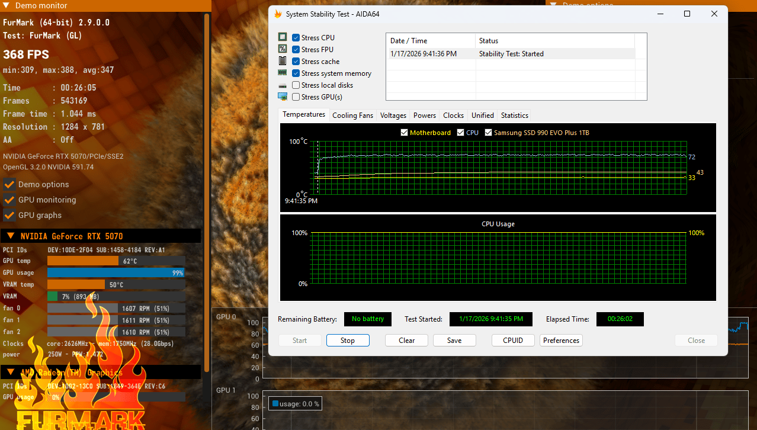The height and width of the screenshot is (430, 757).
Task: Stop the stability test
Action: 348,341
